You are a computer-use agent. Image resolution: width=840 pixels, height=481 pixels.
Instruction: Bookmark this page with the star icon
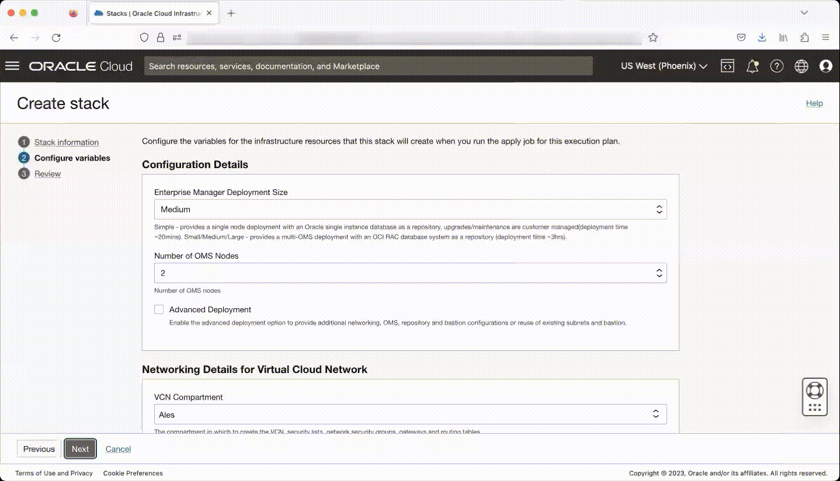click(653, 37)
